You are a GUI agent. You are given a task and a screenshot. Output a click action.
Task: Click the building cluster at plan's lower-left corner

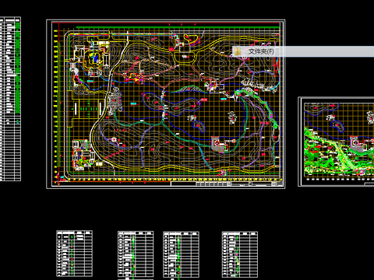pyautogui.click(x=83, y=155)
